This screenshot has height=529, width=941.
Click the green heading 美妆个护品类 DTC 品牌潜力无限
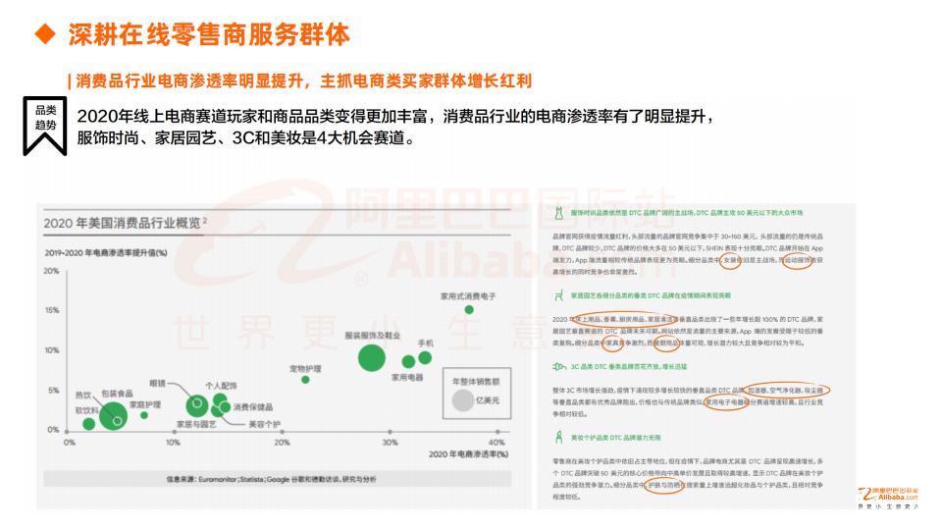[x=615, y=438]
